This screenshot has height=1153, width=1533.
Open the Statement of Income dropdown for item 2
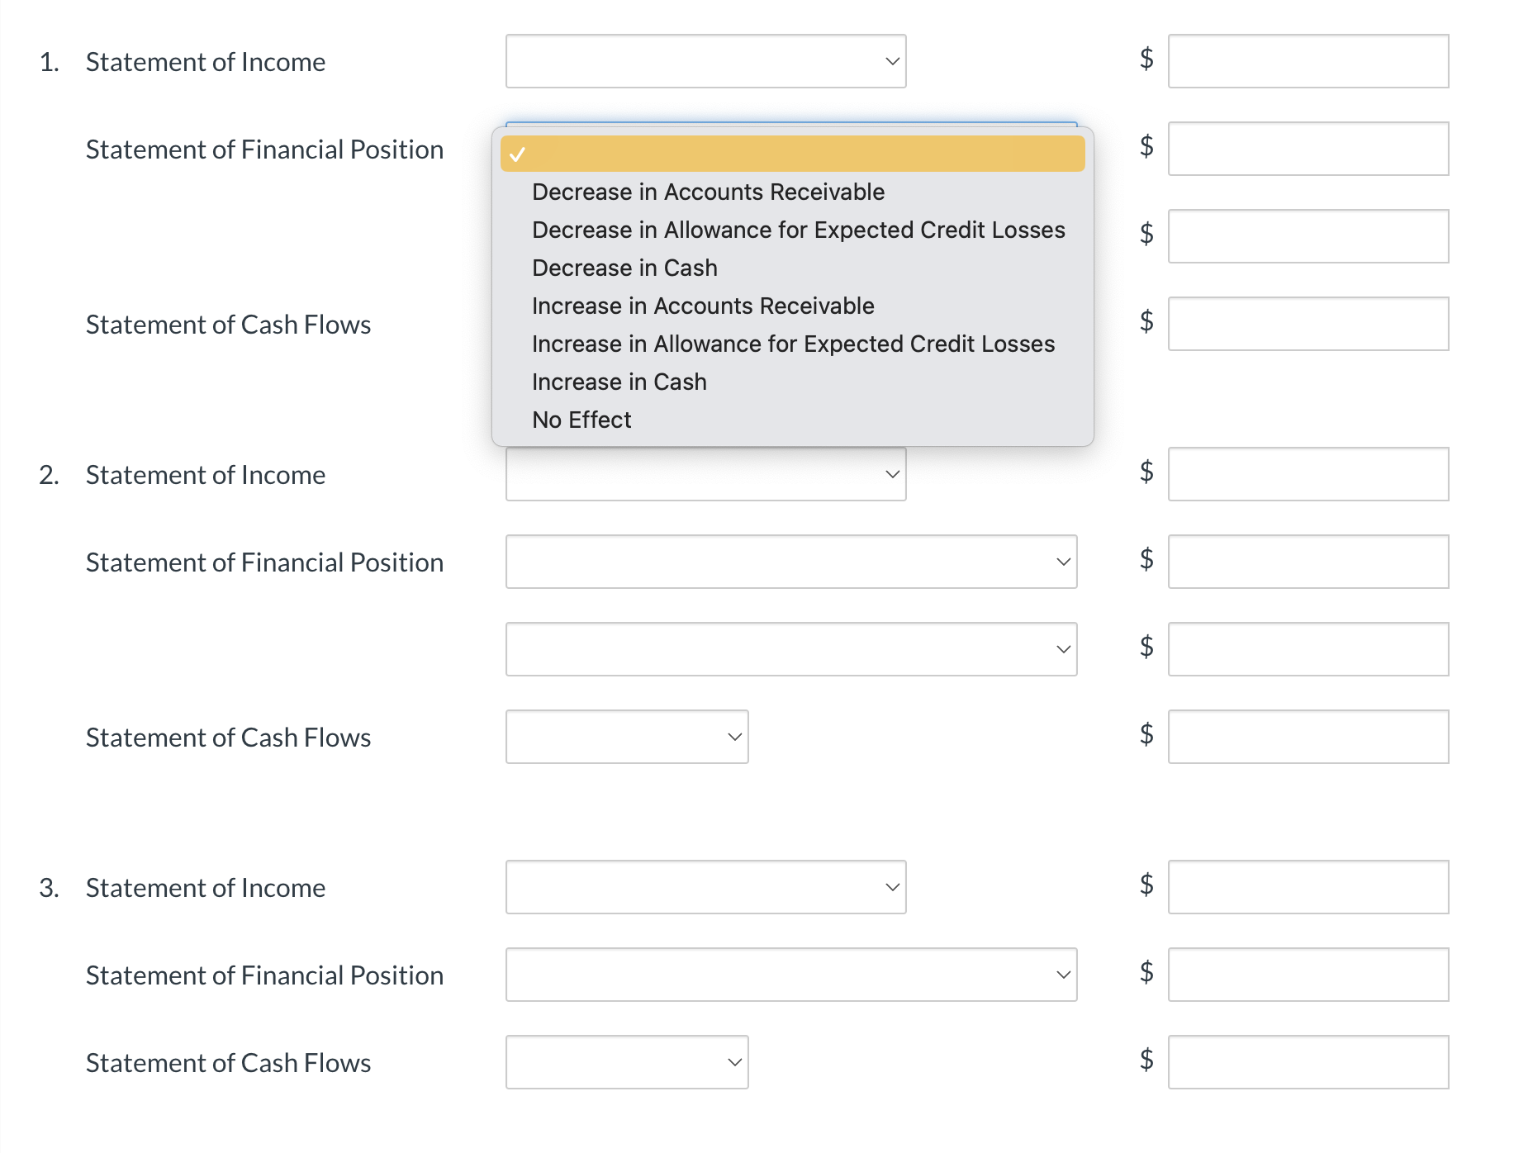click(x=705, y=474)
